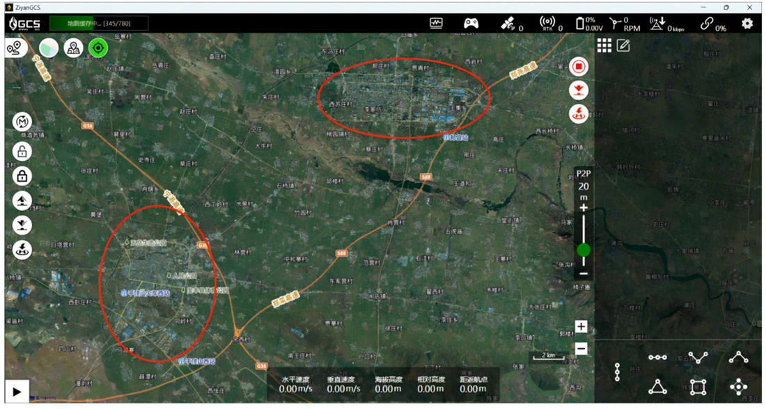The height and width of the screenshot is (409, 766).
Task: Click the 平顶山西站 station map marker
Action: coord(197,361)
